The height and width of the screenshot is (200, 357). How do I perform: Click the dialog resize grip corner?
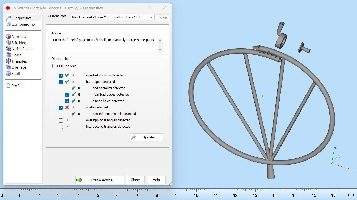[170, 184]
